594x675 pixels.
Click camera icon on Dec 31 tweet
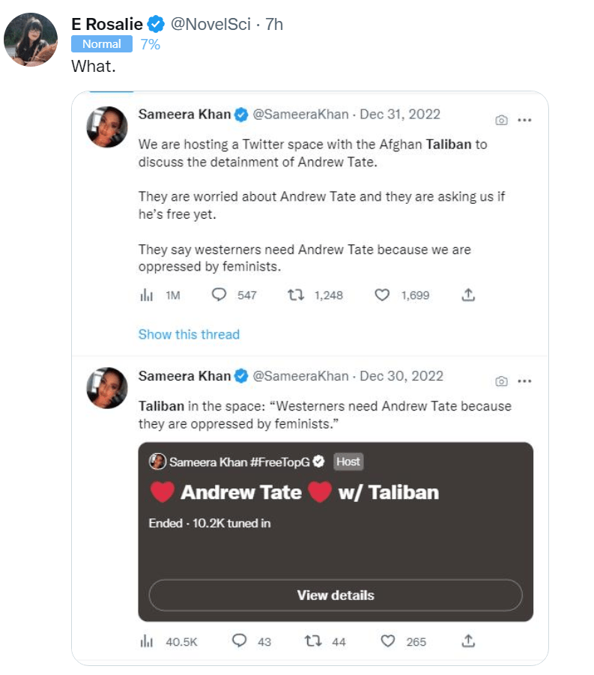(502, 120)
